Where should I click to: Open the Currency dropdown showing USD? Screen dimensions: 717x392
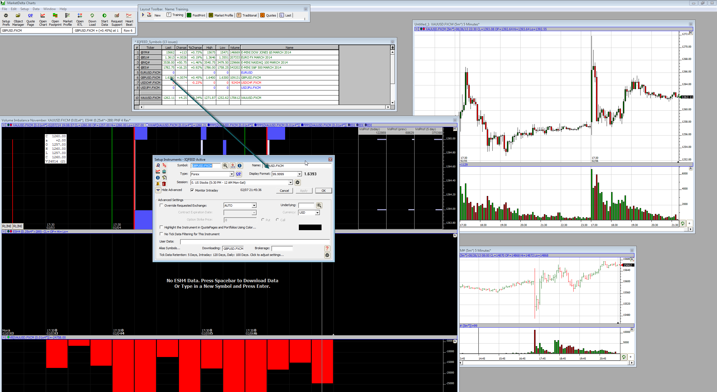click(317, 213)
